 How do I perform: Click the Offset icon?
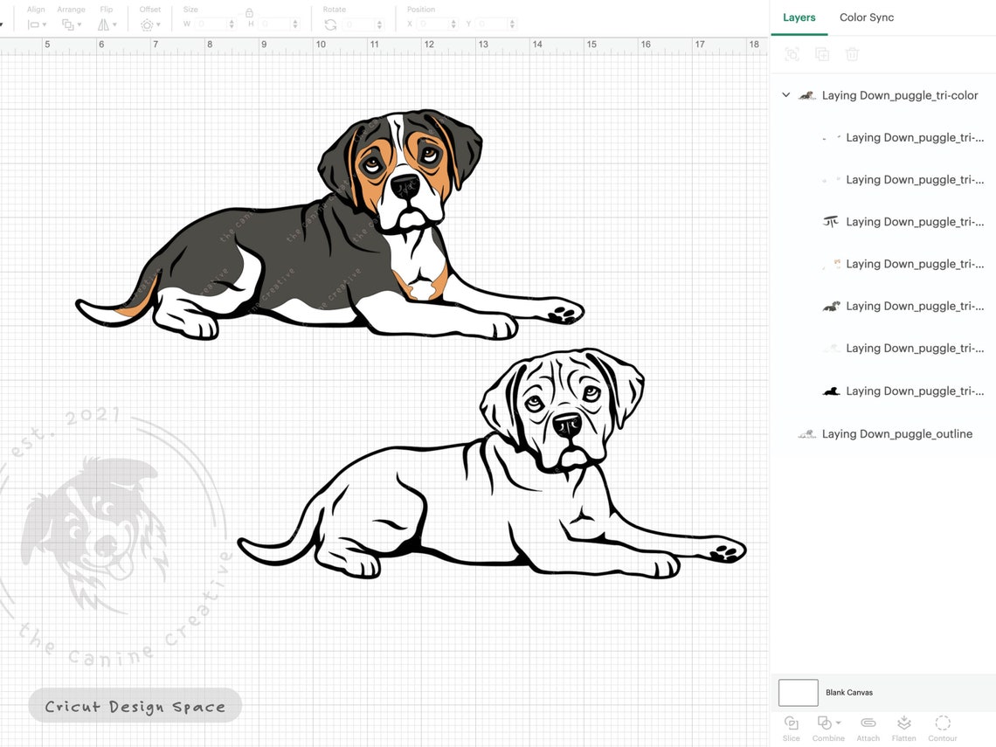pos(147,24)
